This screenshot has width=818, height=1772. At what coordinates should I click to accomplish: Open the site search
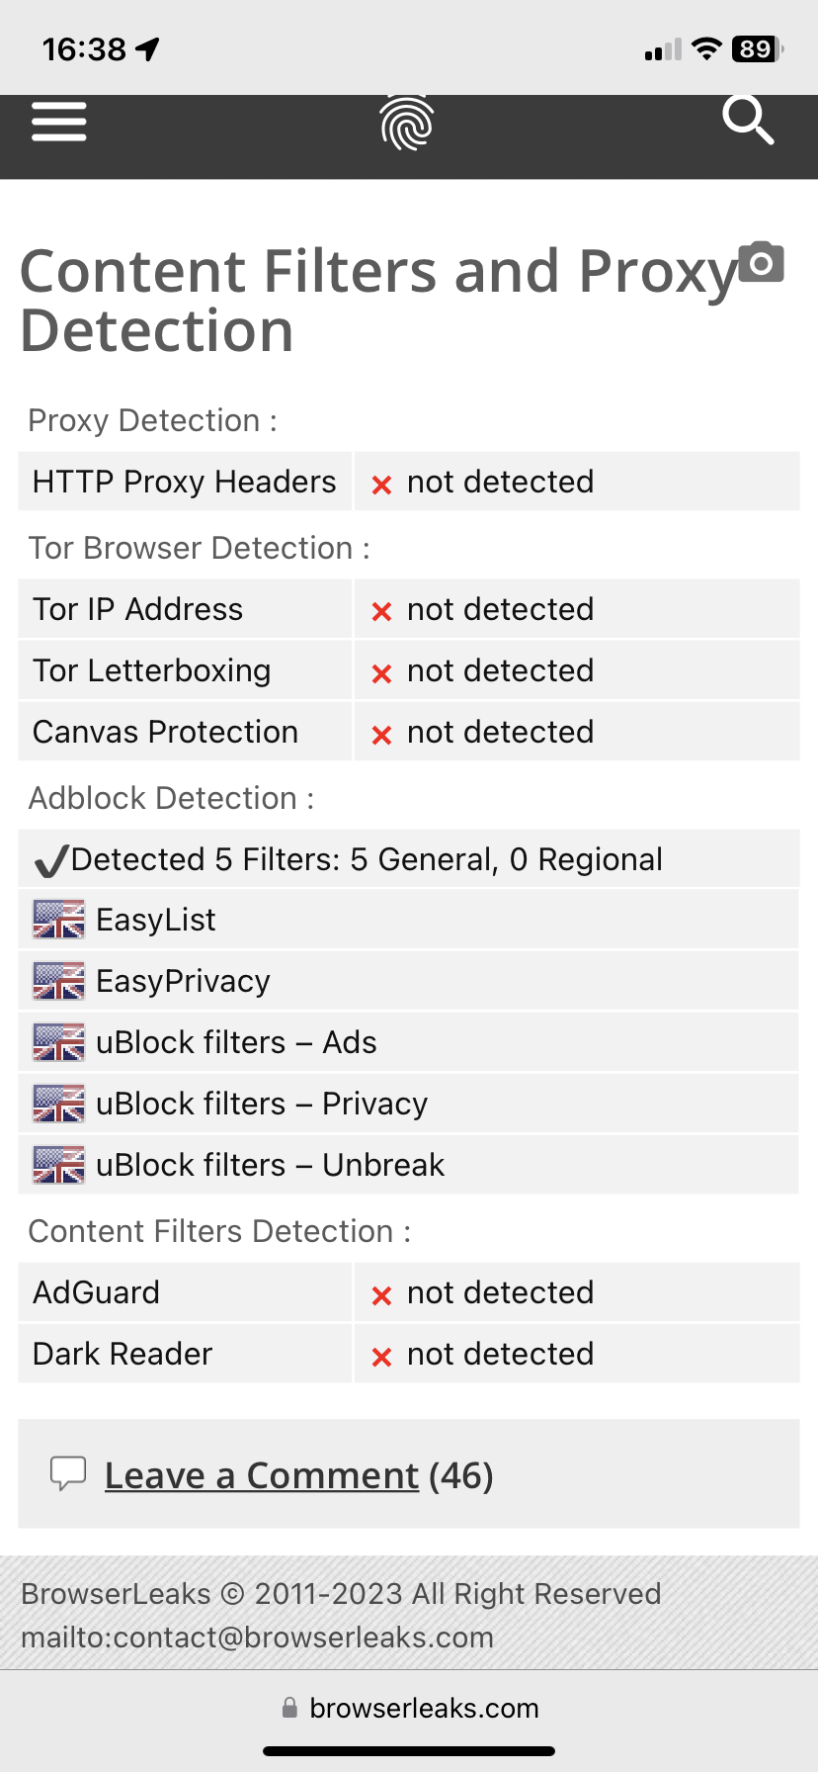point(748,121)
